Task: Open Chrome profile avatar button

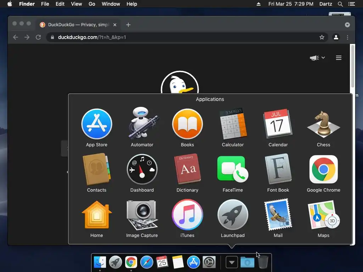Action: click(x=336, y=37)
